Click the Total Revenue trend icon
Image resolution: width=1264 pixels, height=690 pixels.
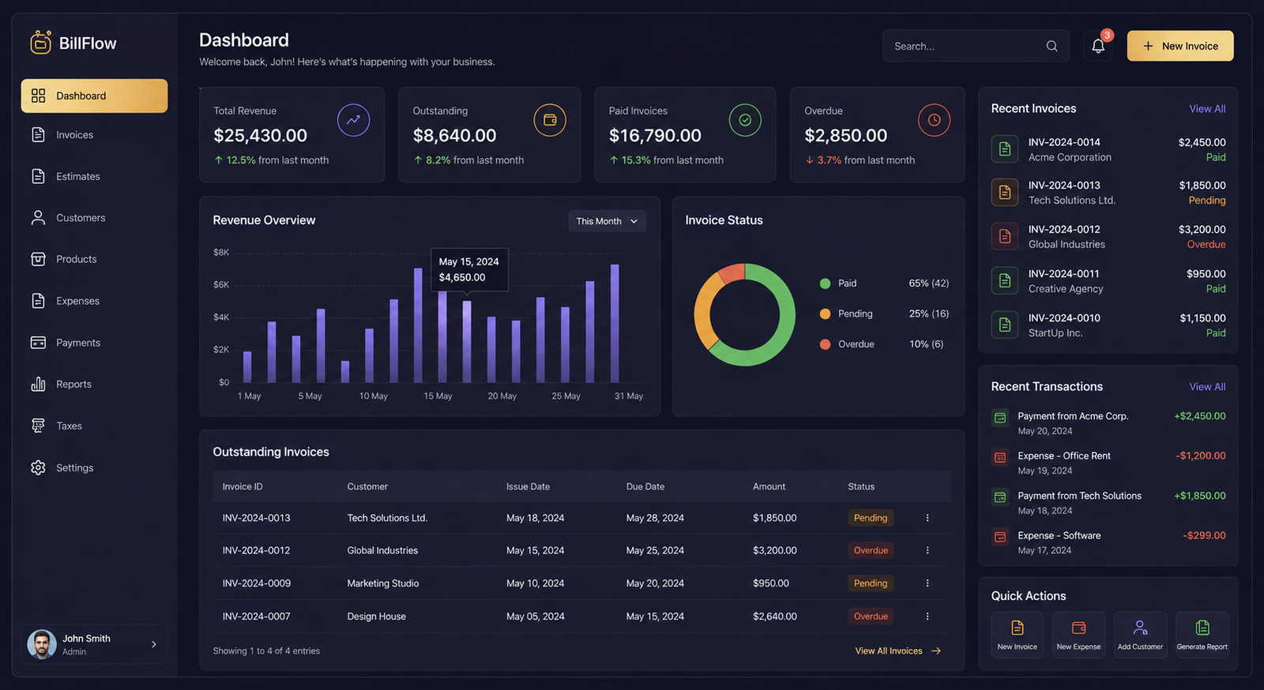click(x=353, y=120)
